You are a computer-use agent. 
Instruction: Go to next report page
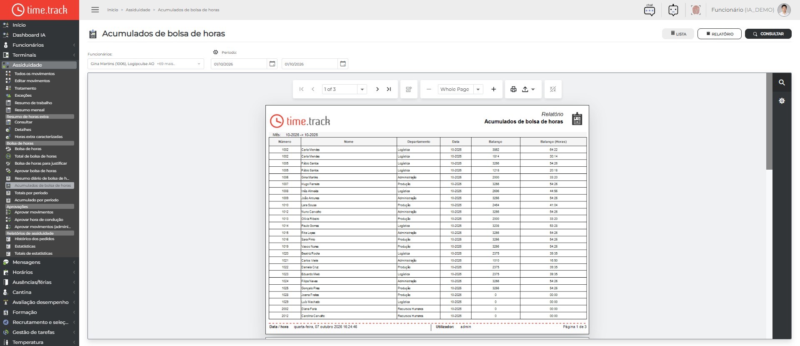point(377,89)
